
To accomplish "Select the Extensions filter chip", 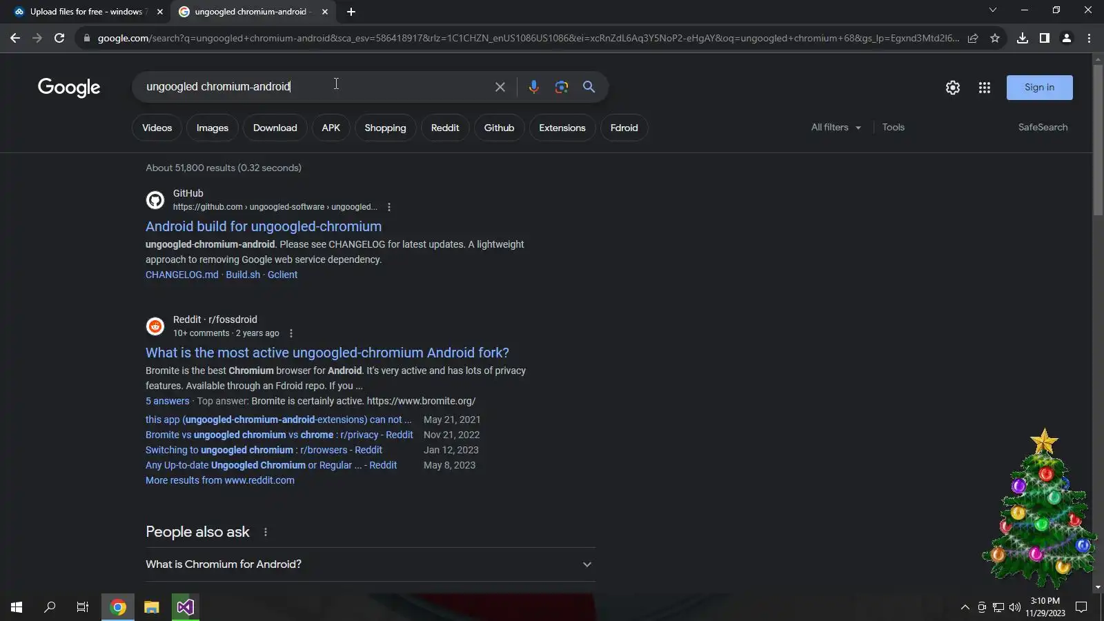I will click(x=562, y=128).
